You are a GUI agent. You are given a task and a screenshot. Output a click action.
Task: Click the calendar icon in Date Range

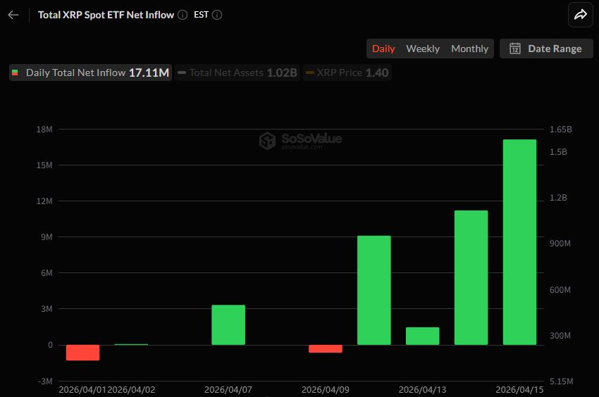[x=515, y=49]
